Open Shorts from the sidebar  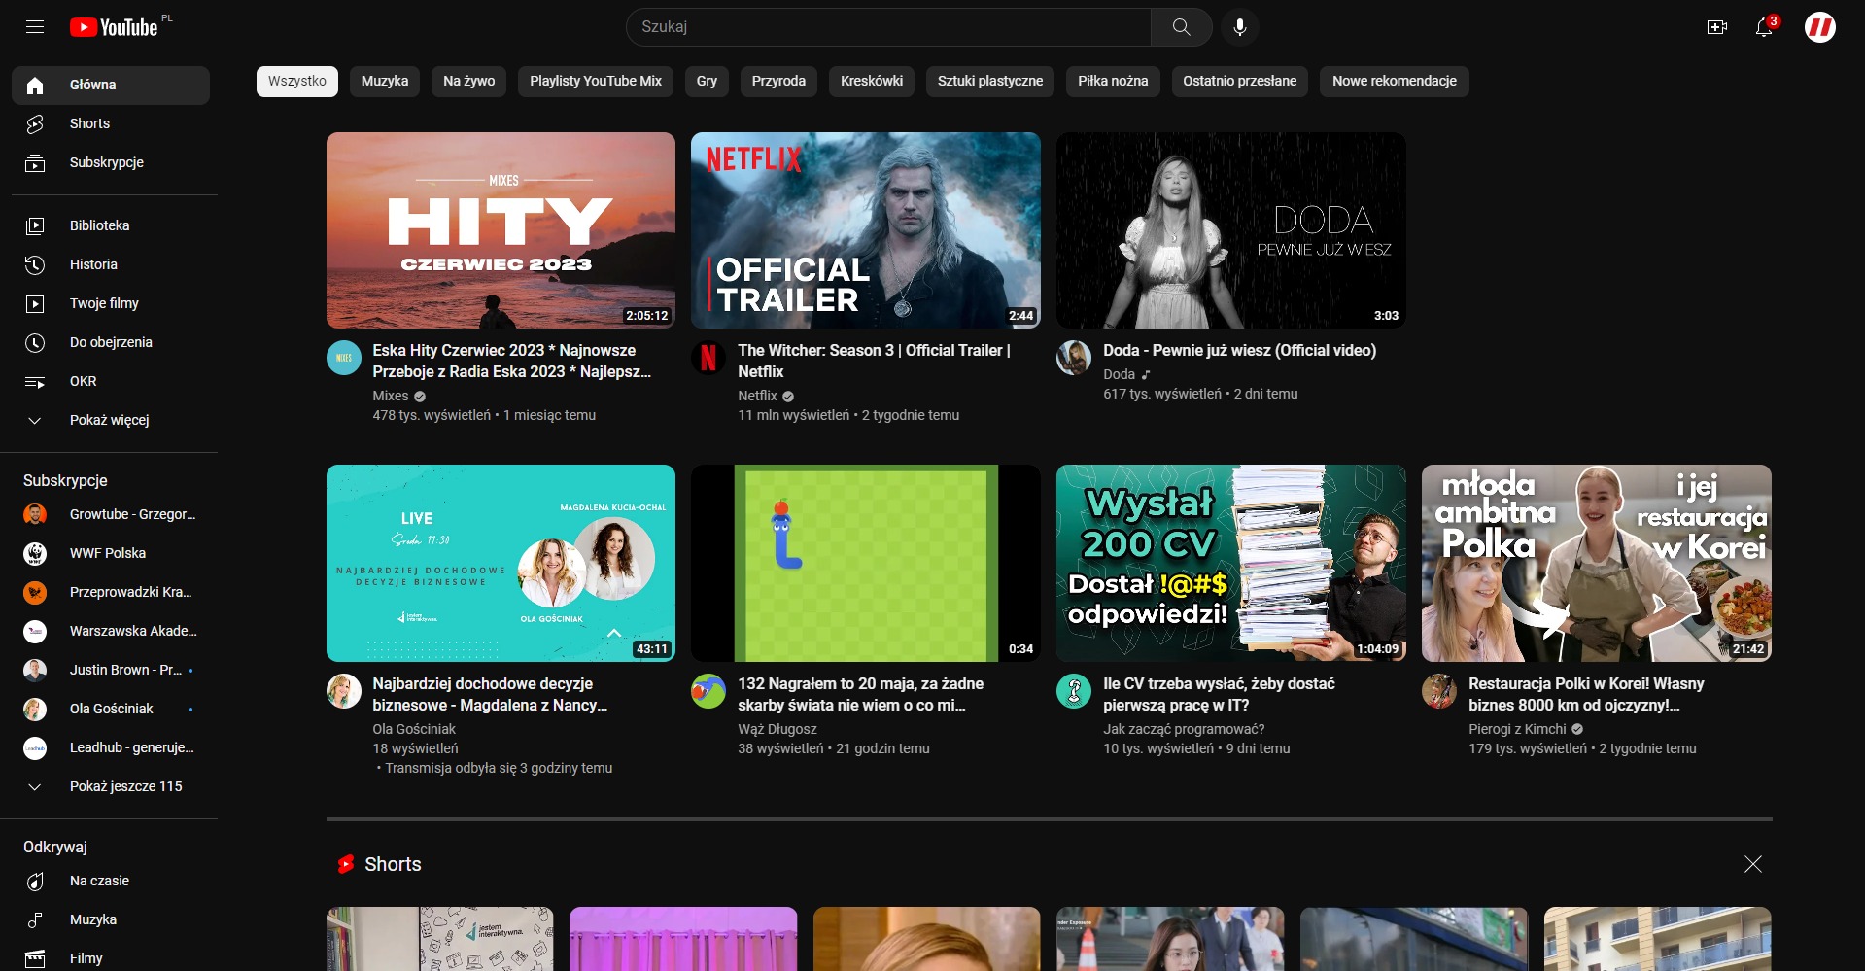[111, 124]
